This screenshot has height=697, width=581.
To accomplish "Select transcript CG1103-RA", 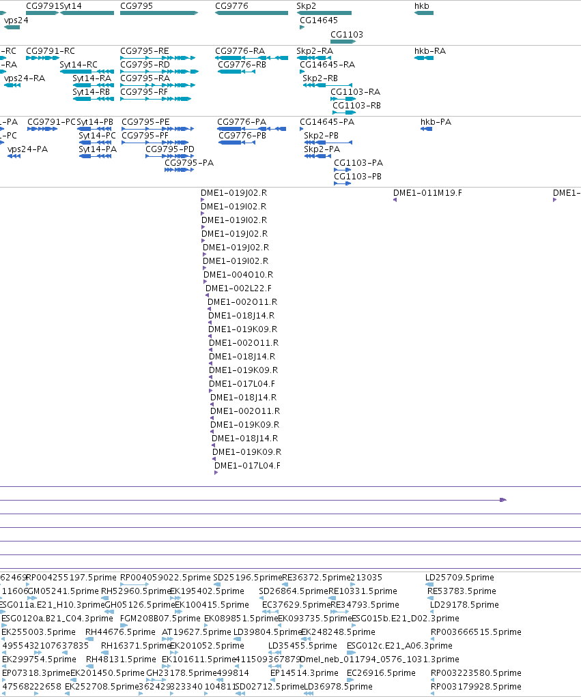I will [x=343, y=99].
